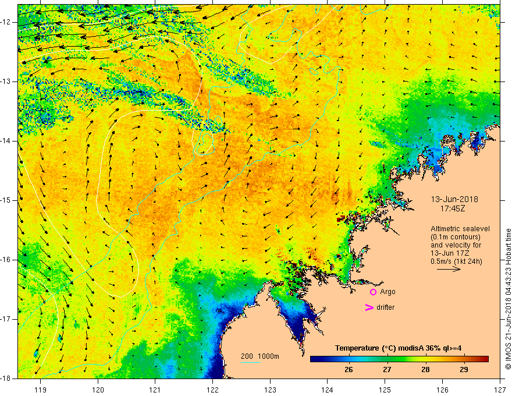
Task: Click the '0.5m/s (1kt 24h)' text
Action: pyautogui.click(x=457, y=261)
